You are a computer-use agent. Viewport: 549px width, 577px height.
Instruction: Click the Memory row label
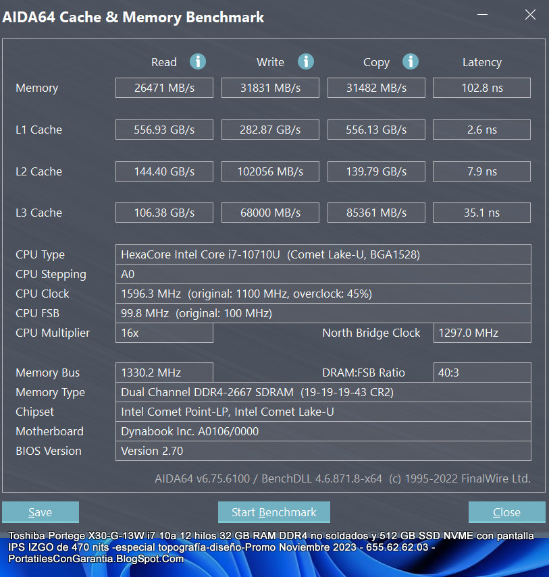pyautogui.click(x=37, y=88)
